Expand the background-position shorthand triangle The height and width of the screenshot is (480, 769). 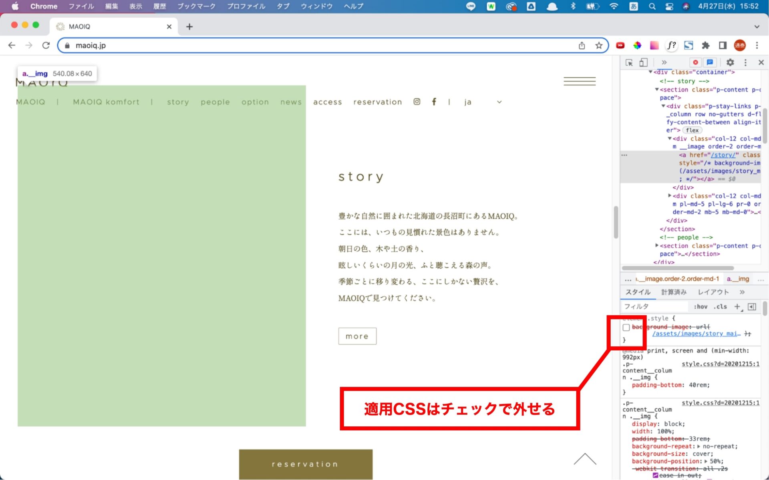[x=706, y=461]
